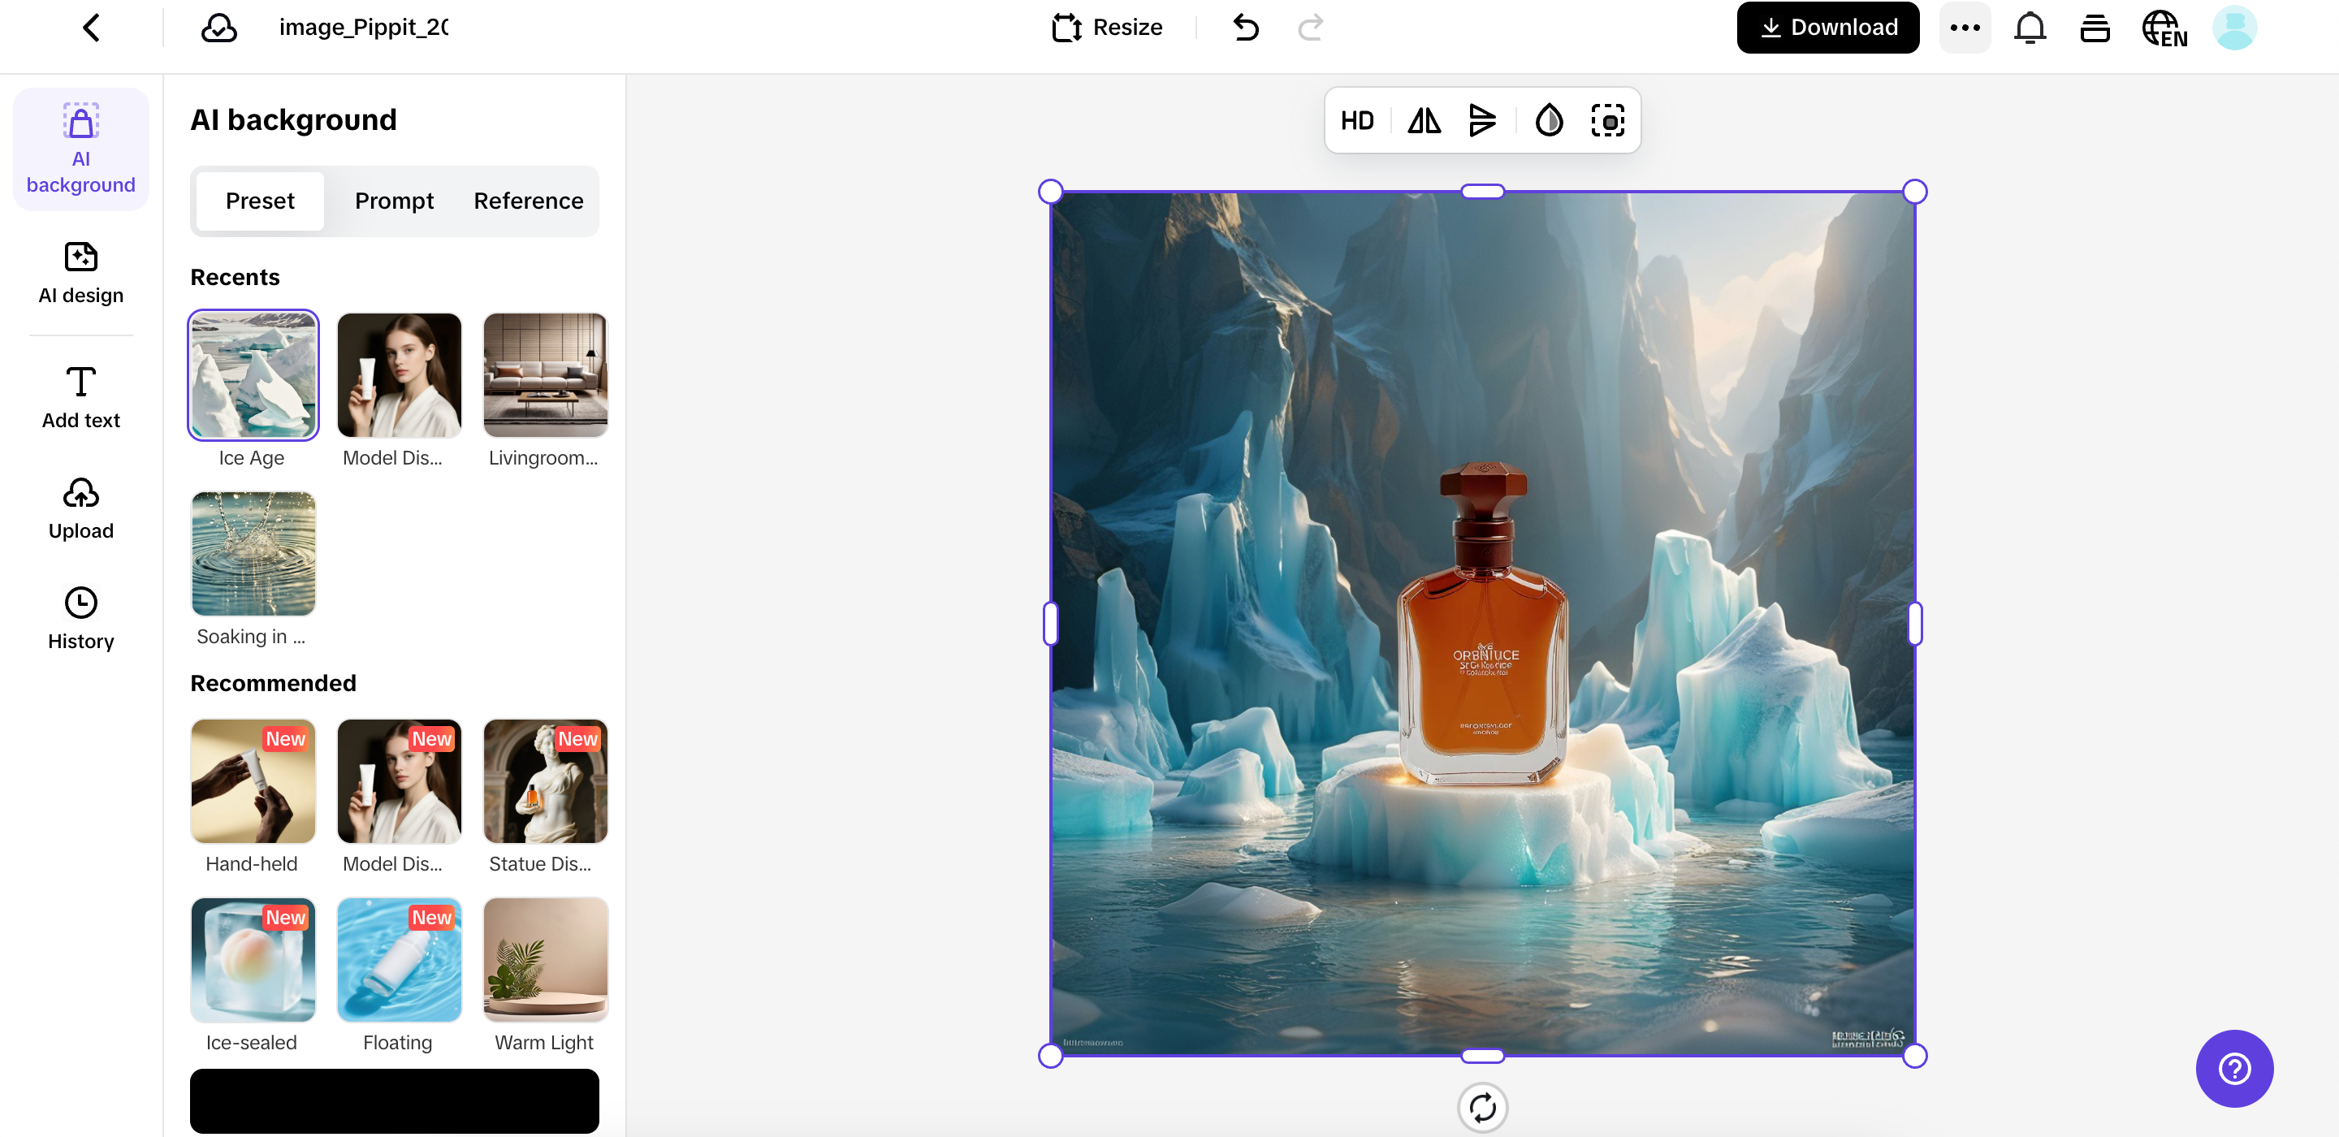Screen dimensions: 2339x1137
Task: Switch to the Reference tab
Action: [529, 201]
